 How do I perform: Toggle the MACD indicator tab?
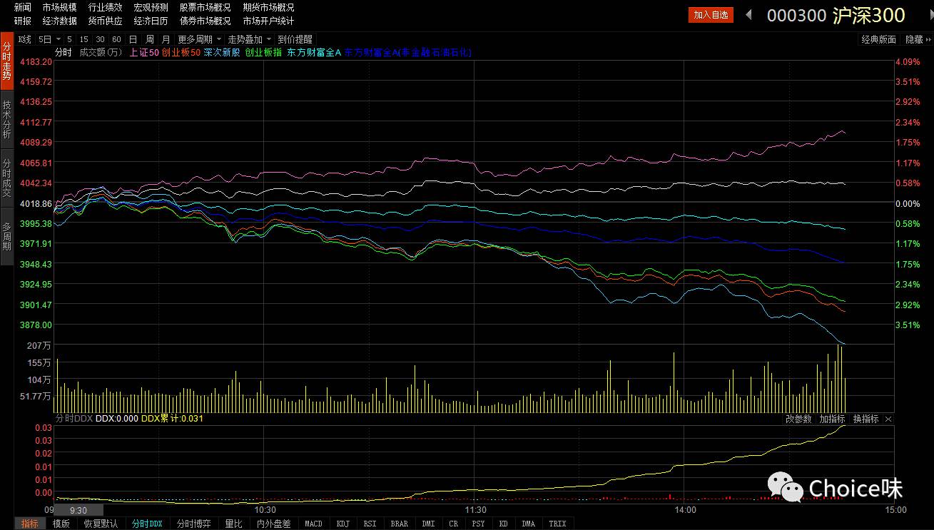pyautogui.click(x=313, y=524)
